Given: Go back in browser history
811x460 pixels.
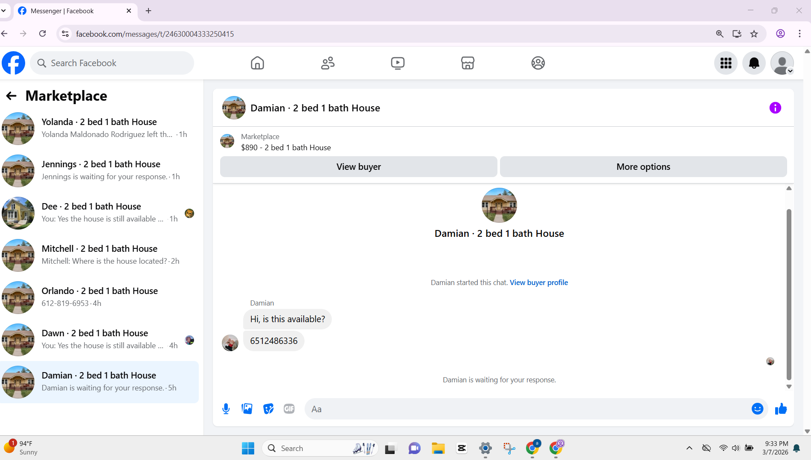Looking at the screenshot, I should pyautogui.click(x=5, y=34).
